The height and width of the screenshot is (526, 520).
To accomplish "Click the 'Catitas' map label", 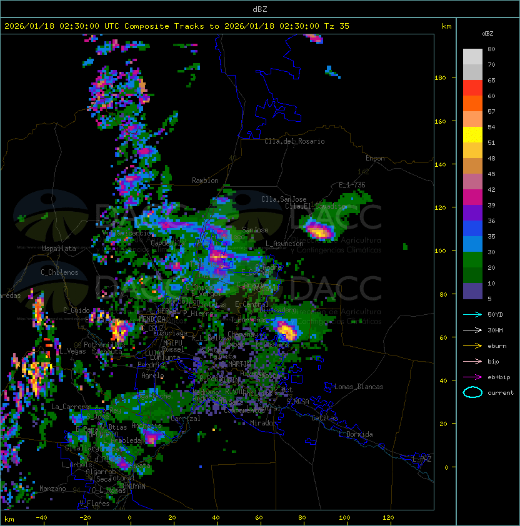I will point(324,418).
